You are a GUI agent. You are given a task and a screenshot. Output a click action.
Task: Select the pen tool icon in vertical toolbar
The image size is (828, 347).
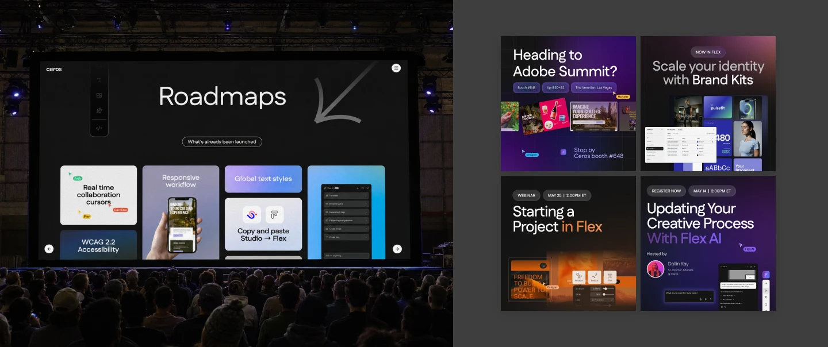point(99,111)
